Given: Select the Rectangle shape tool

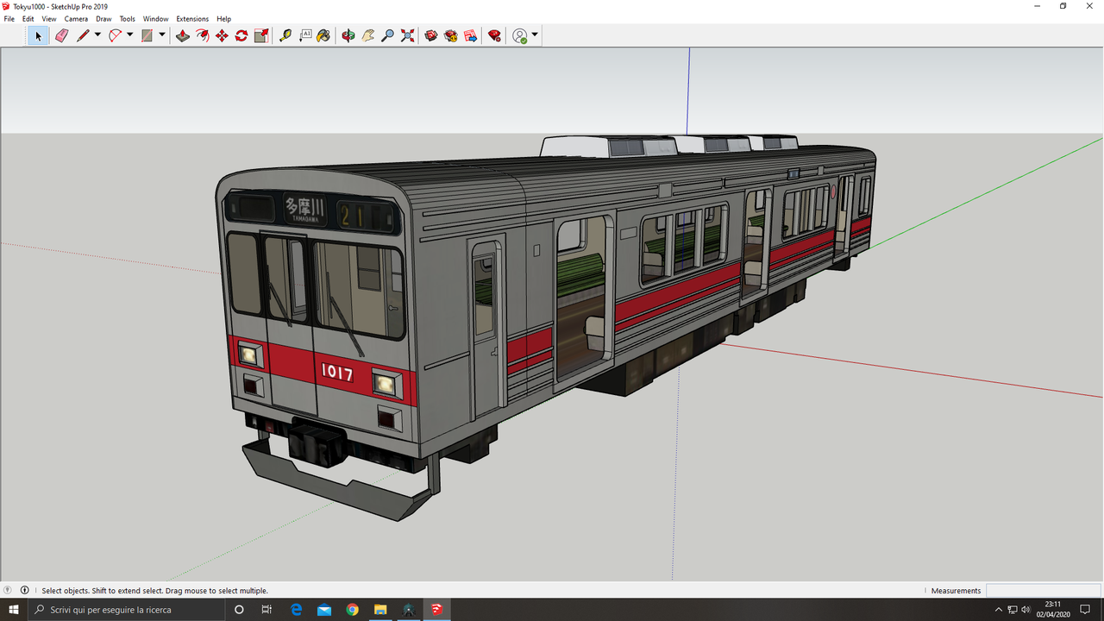Looking at the screenshot, I should 147,35.
